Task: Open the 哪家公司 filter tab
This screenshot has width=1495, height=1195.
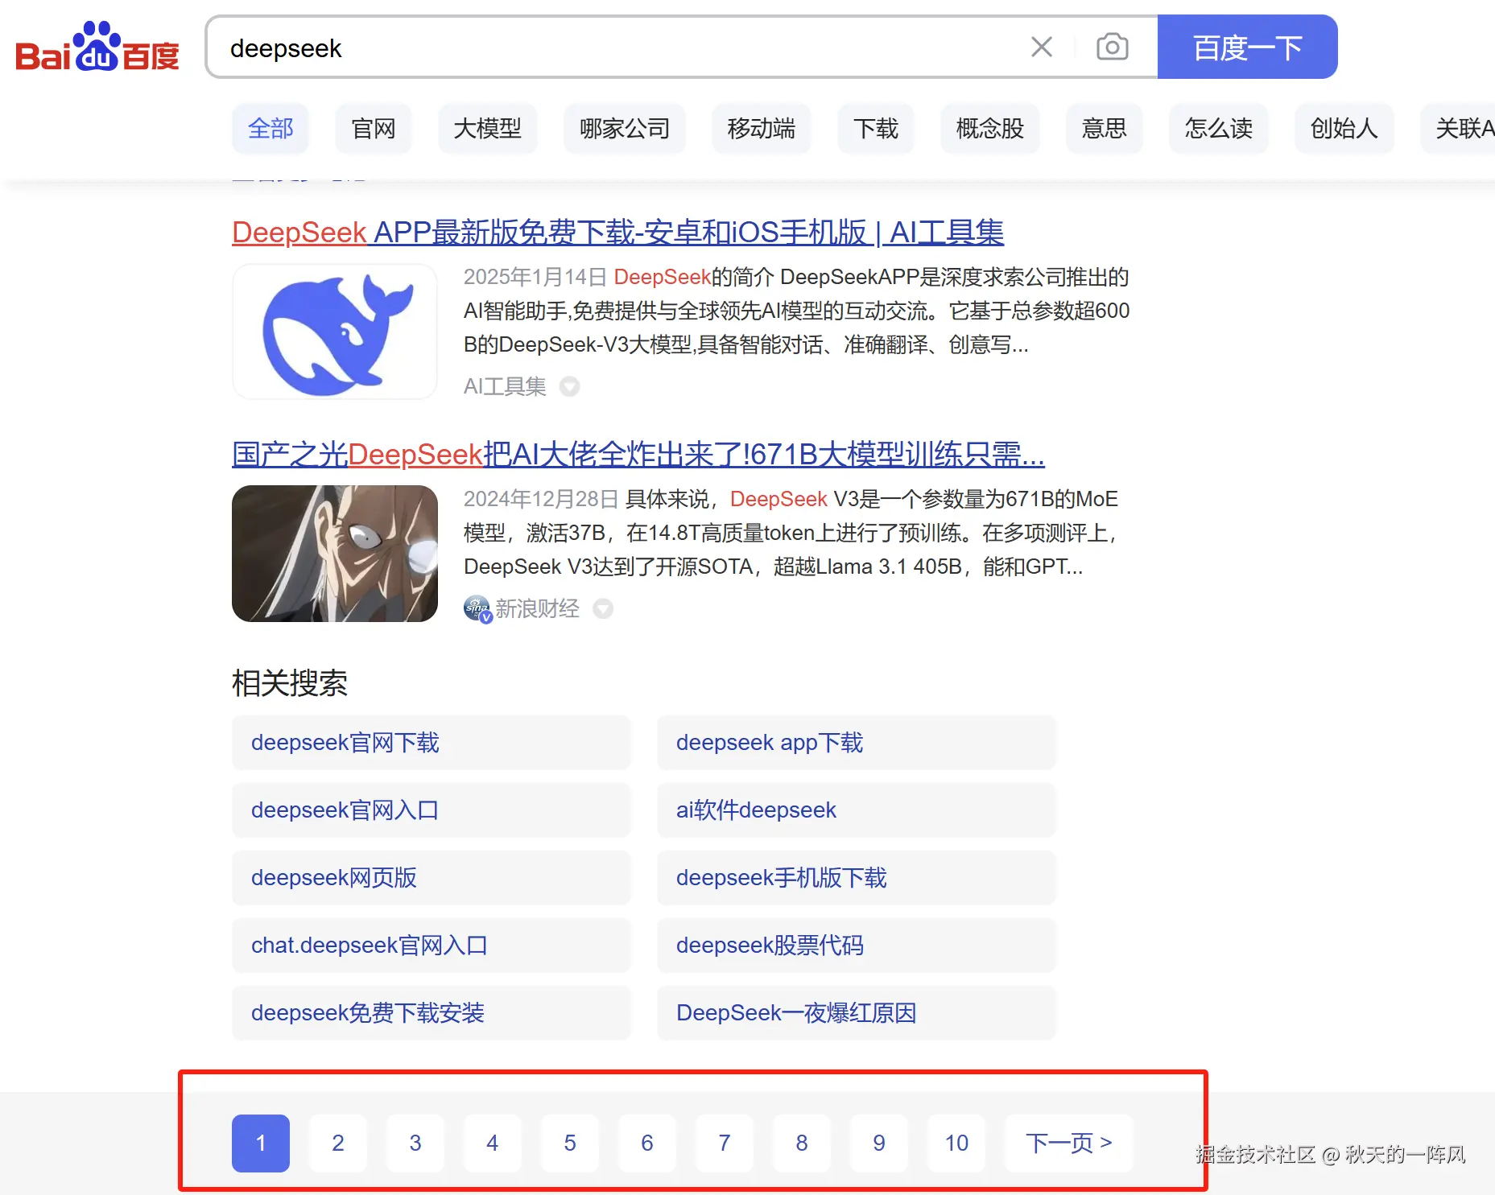Action: pos(625,128)
